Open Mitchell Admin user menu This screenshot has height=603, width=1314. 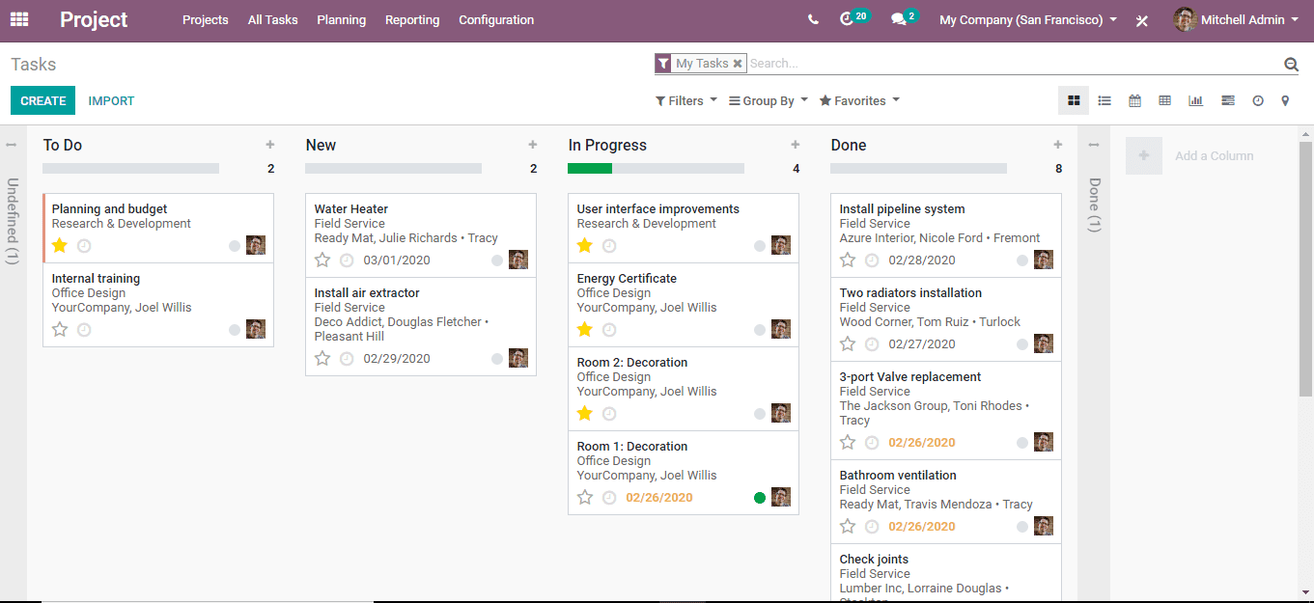tap(1237, 20)
